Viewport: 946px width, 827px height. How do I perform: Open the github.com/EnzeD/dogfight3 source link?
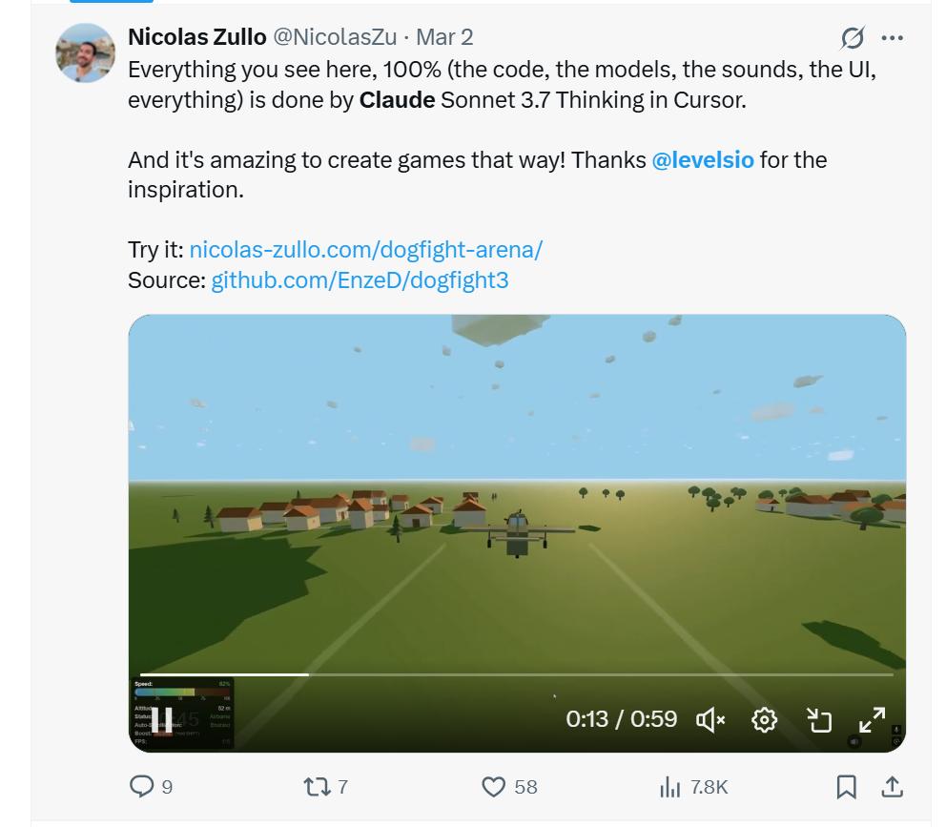tap(360, 280)
